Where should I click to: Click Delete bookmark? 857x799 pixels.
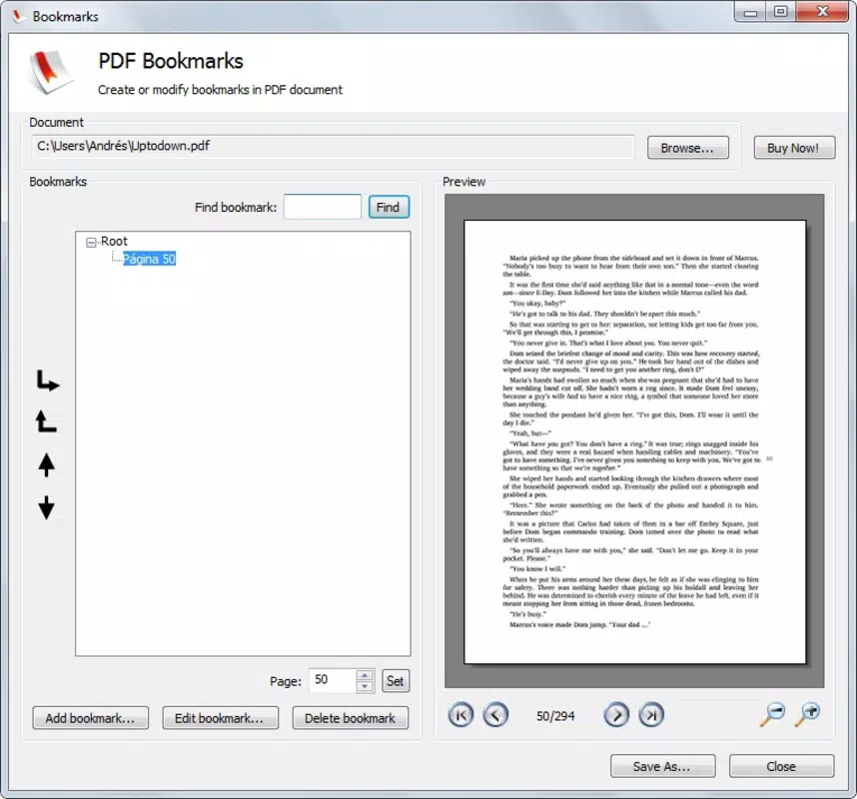pos(351,718)
